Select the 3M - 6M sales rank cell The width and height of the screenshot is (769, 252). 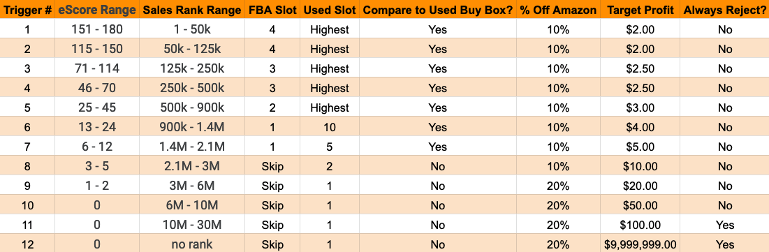[192, 186]
